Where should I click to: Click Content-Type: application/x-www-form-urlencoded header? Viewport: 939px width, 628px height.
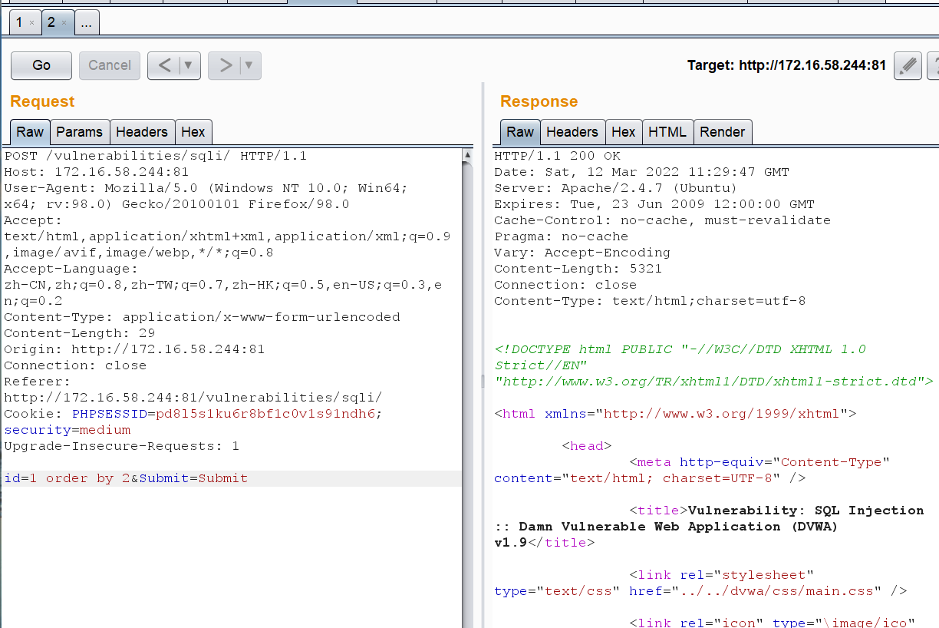(x=203, y=317)
